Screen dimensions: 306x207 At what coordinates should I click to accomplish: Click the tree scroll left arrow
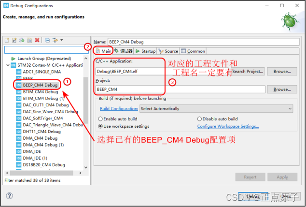pos(7,173)
